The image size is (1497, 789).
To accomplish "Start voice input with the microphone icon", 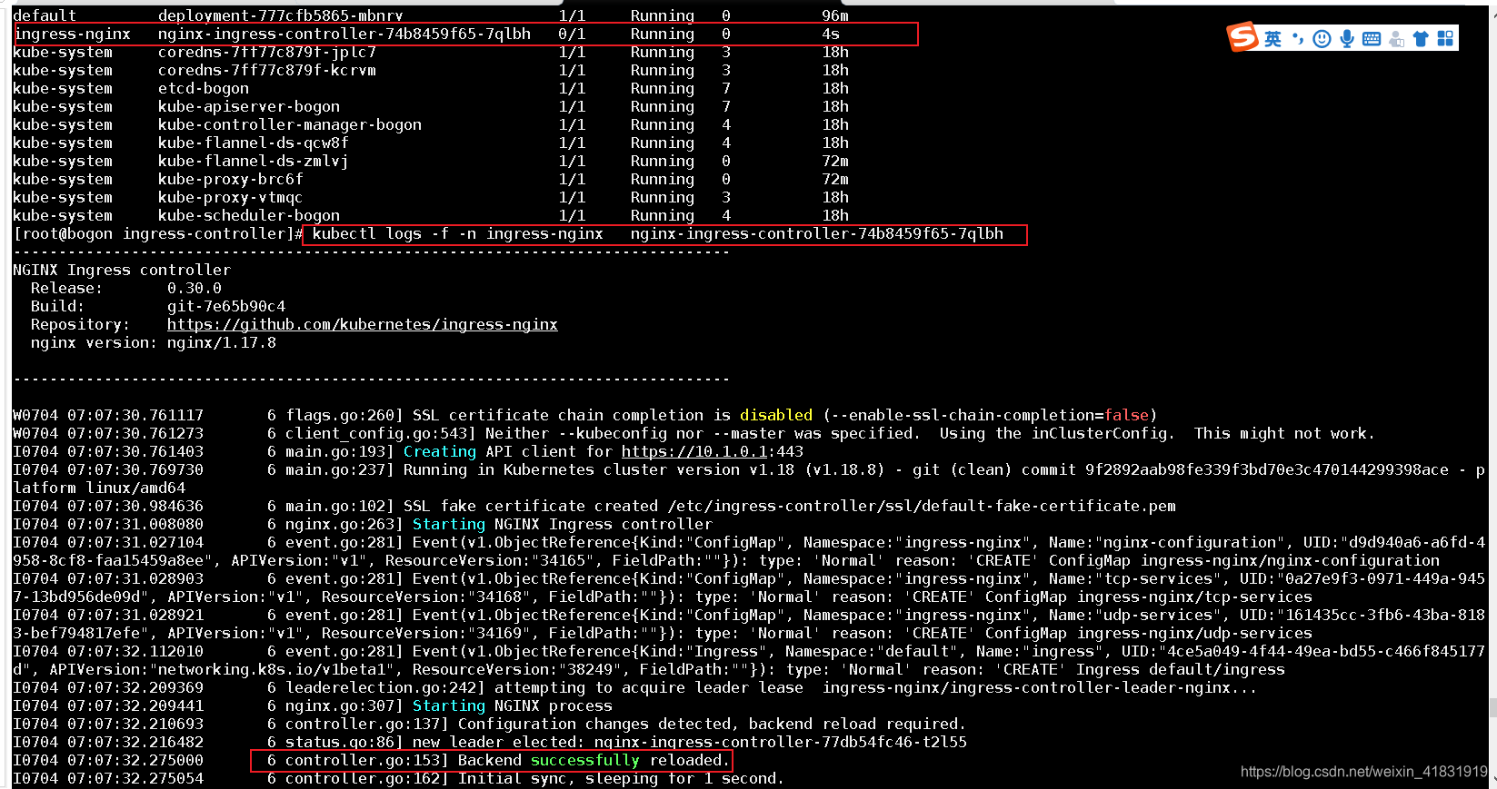I will click(x=1347, y=38).
